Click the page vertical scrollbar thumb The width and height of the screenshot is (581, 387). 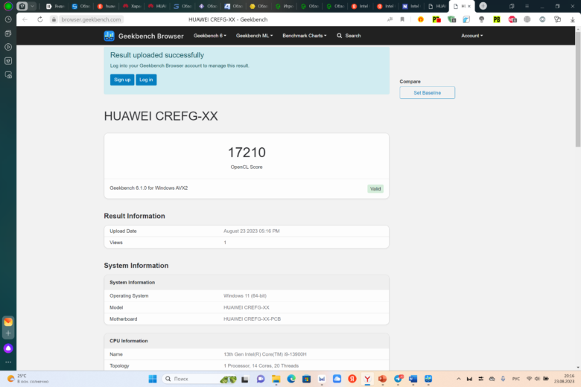point(578,89)
